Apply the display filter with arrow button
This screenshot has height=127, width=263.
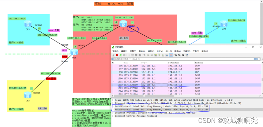coord(256,59)
